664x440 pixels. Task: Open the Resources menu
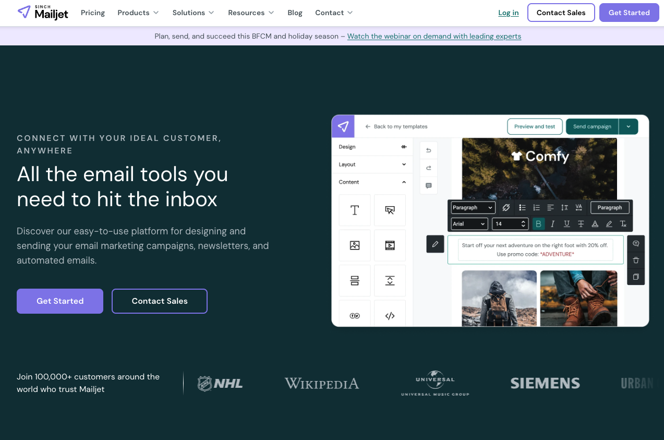251,13
